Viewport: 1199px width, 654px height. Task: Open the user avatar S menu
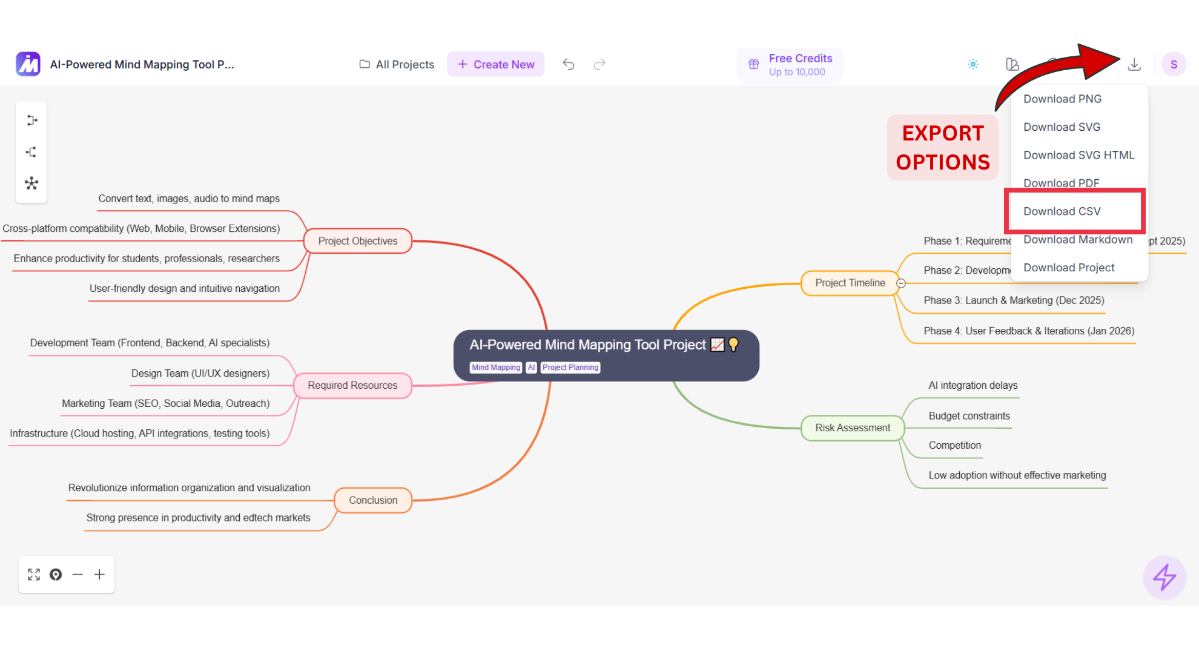pos(1174,64)
